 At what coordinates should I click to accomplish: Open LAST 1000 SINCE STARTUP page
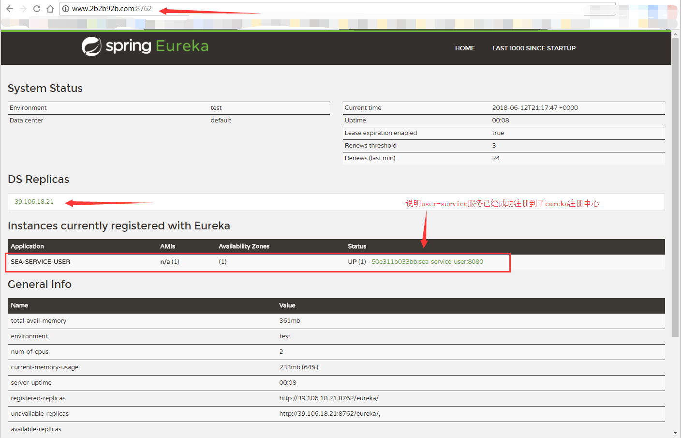[534, 48]
